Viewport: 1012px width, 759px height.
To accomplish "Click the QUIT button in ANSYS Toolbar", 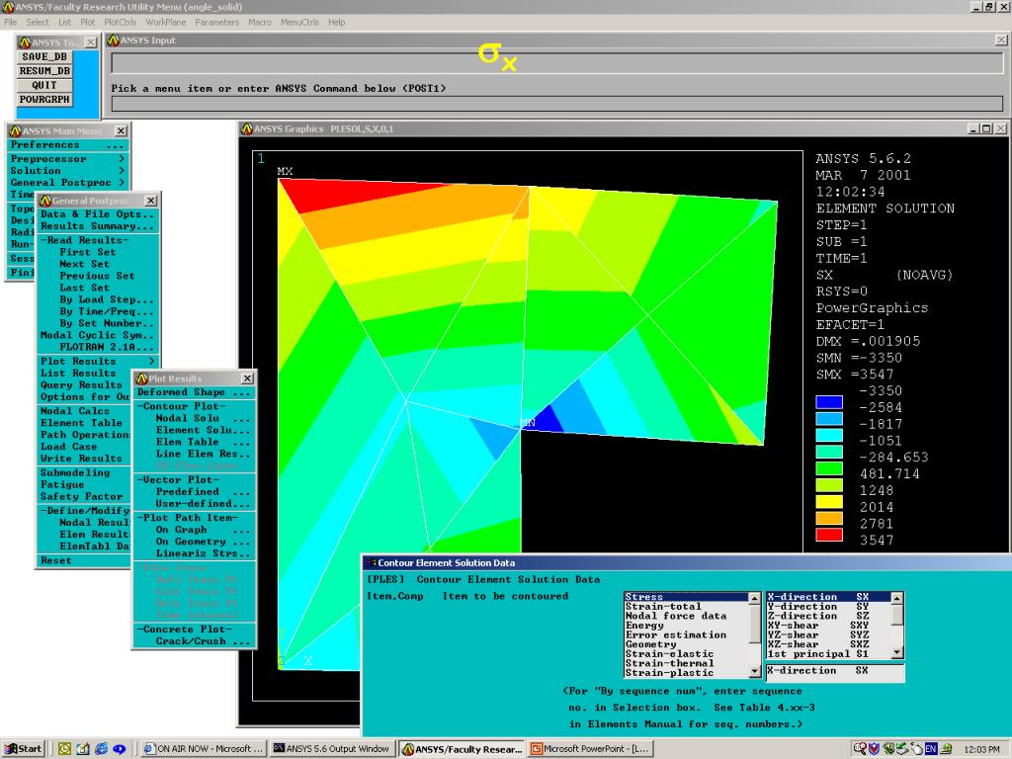I will [x=44, y=85].
